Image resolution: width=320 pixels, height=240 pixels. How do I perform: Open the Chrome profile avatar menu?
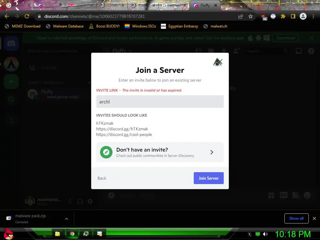tap(303, 16)
